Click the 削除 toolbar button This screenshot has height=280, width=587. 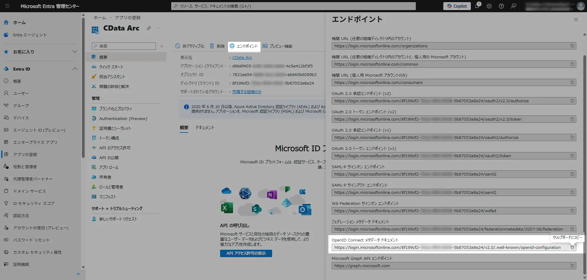(217, 46)
